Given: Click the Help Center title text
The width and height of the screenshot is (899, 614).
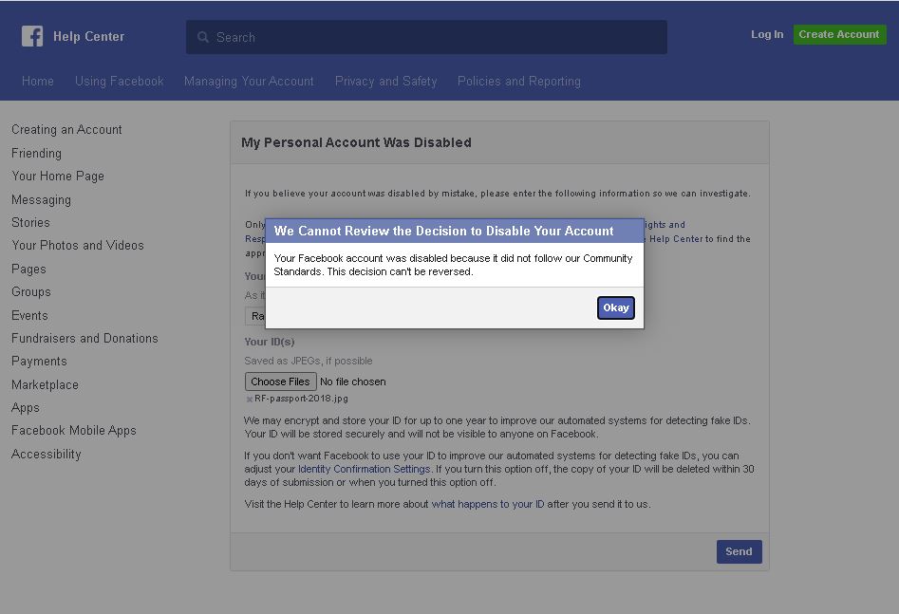Looking at the screenshot, I should (x=89, y=37).
